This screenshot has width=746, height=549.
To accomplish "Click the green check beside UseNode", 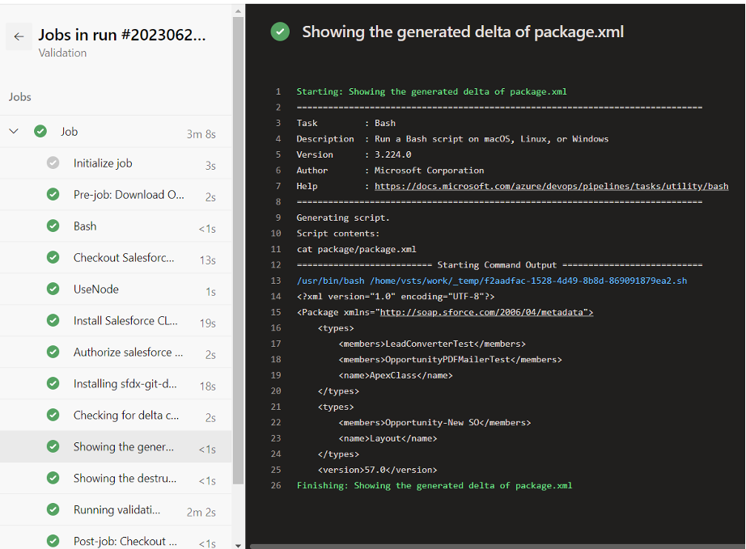I will [x=53, y=289].
